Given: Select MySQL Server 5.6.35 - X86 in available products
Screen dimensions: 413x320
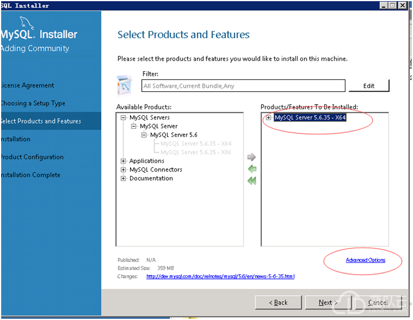Looking at the screenshot, I should click(196, 152).
